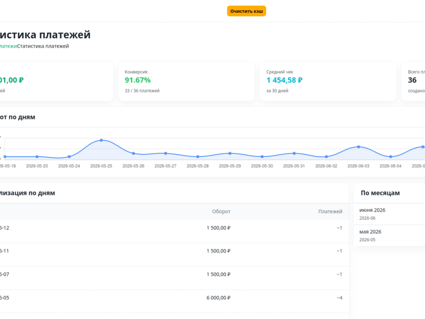Click the Платежей column header
Image resolution: width=425 pixels, height=319 pixels.
click(330, 211)
